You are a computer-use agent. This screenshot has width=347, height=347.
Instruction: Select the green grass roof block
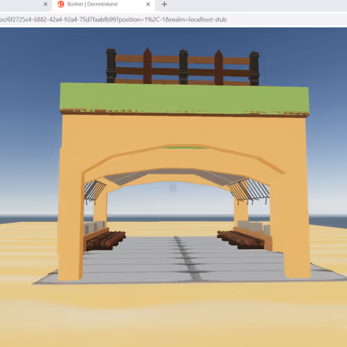(185, 99)
